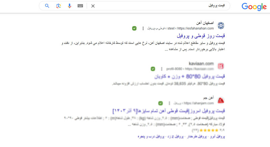Click green shield badge on esfahanahan result
The width and height of the screenshot is (270, 147).
(134, 28)
